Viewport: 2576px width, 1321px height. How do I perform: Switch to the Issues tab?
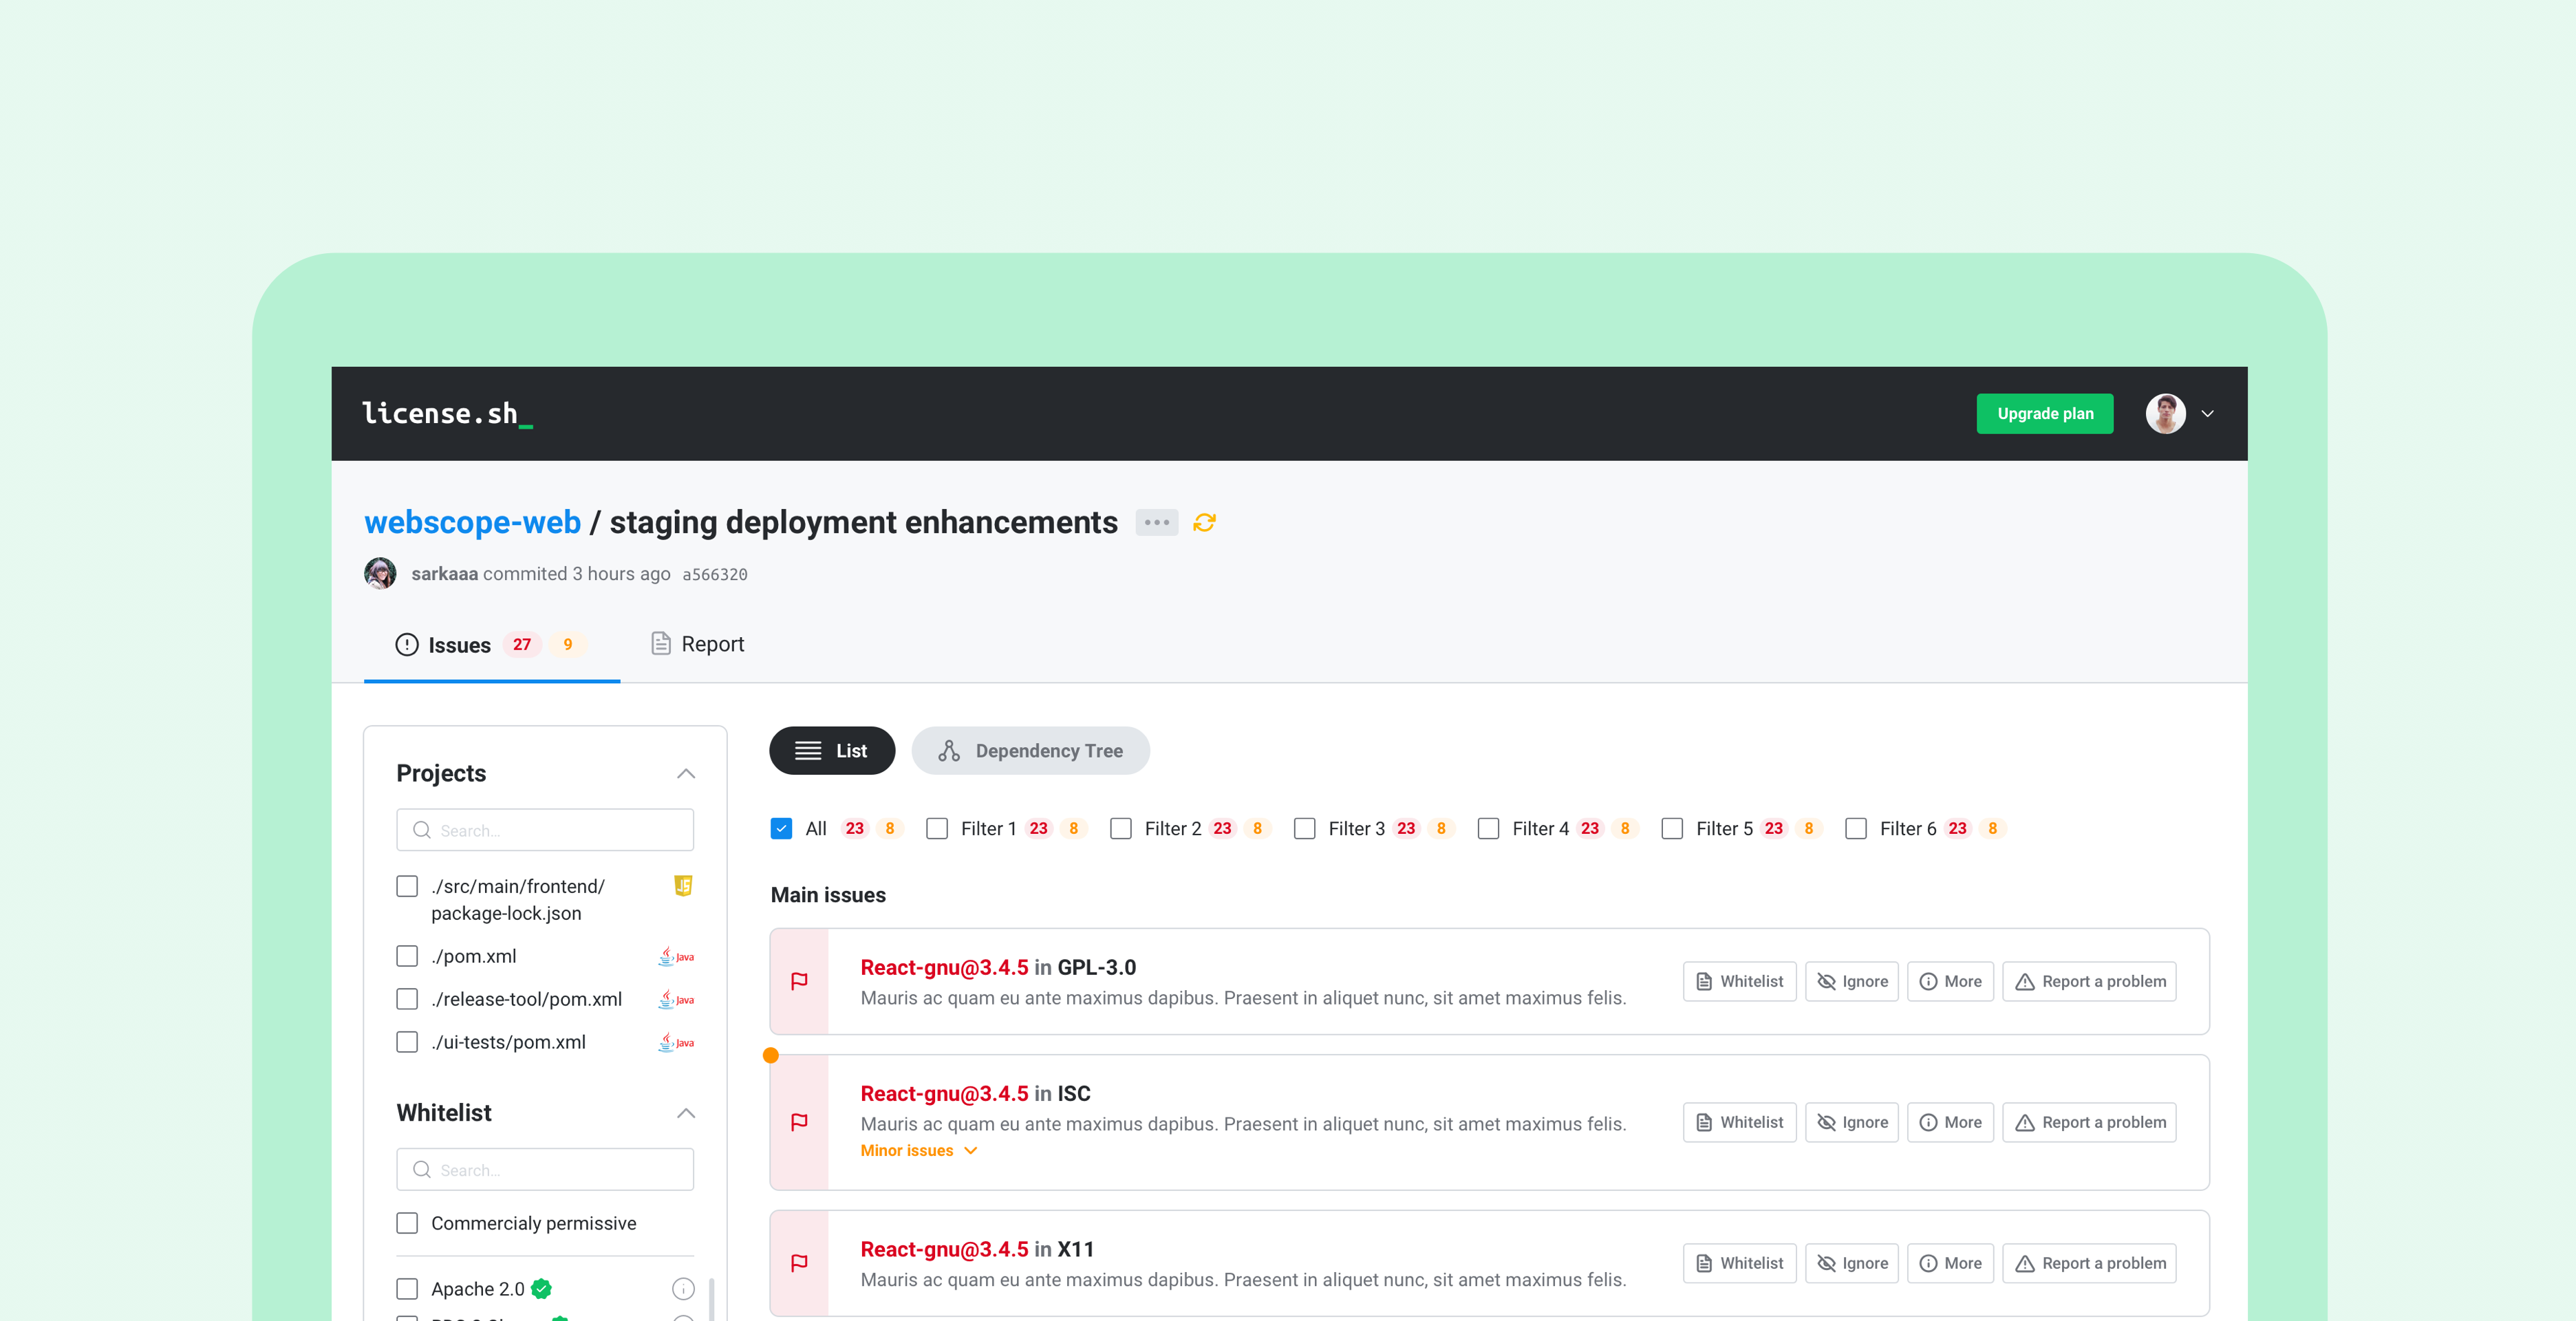click(491, 645)
